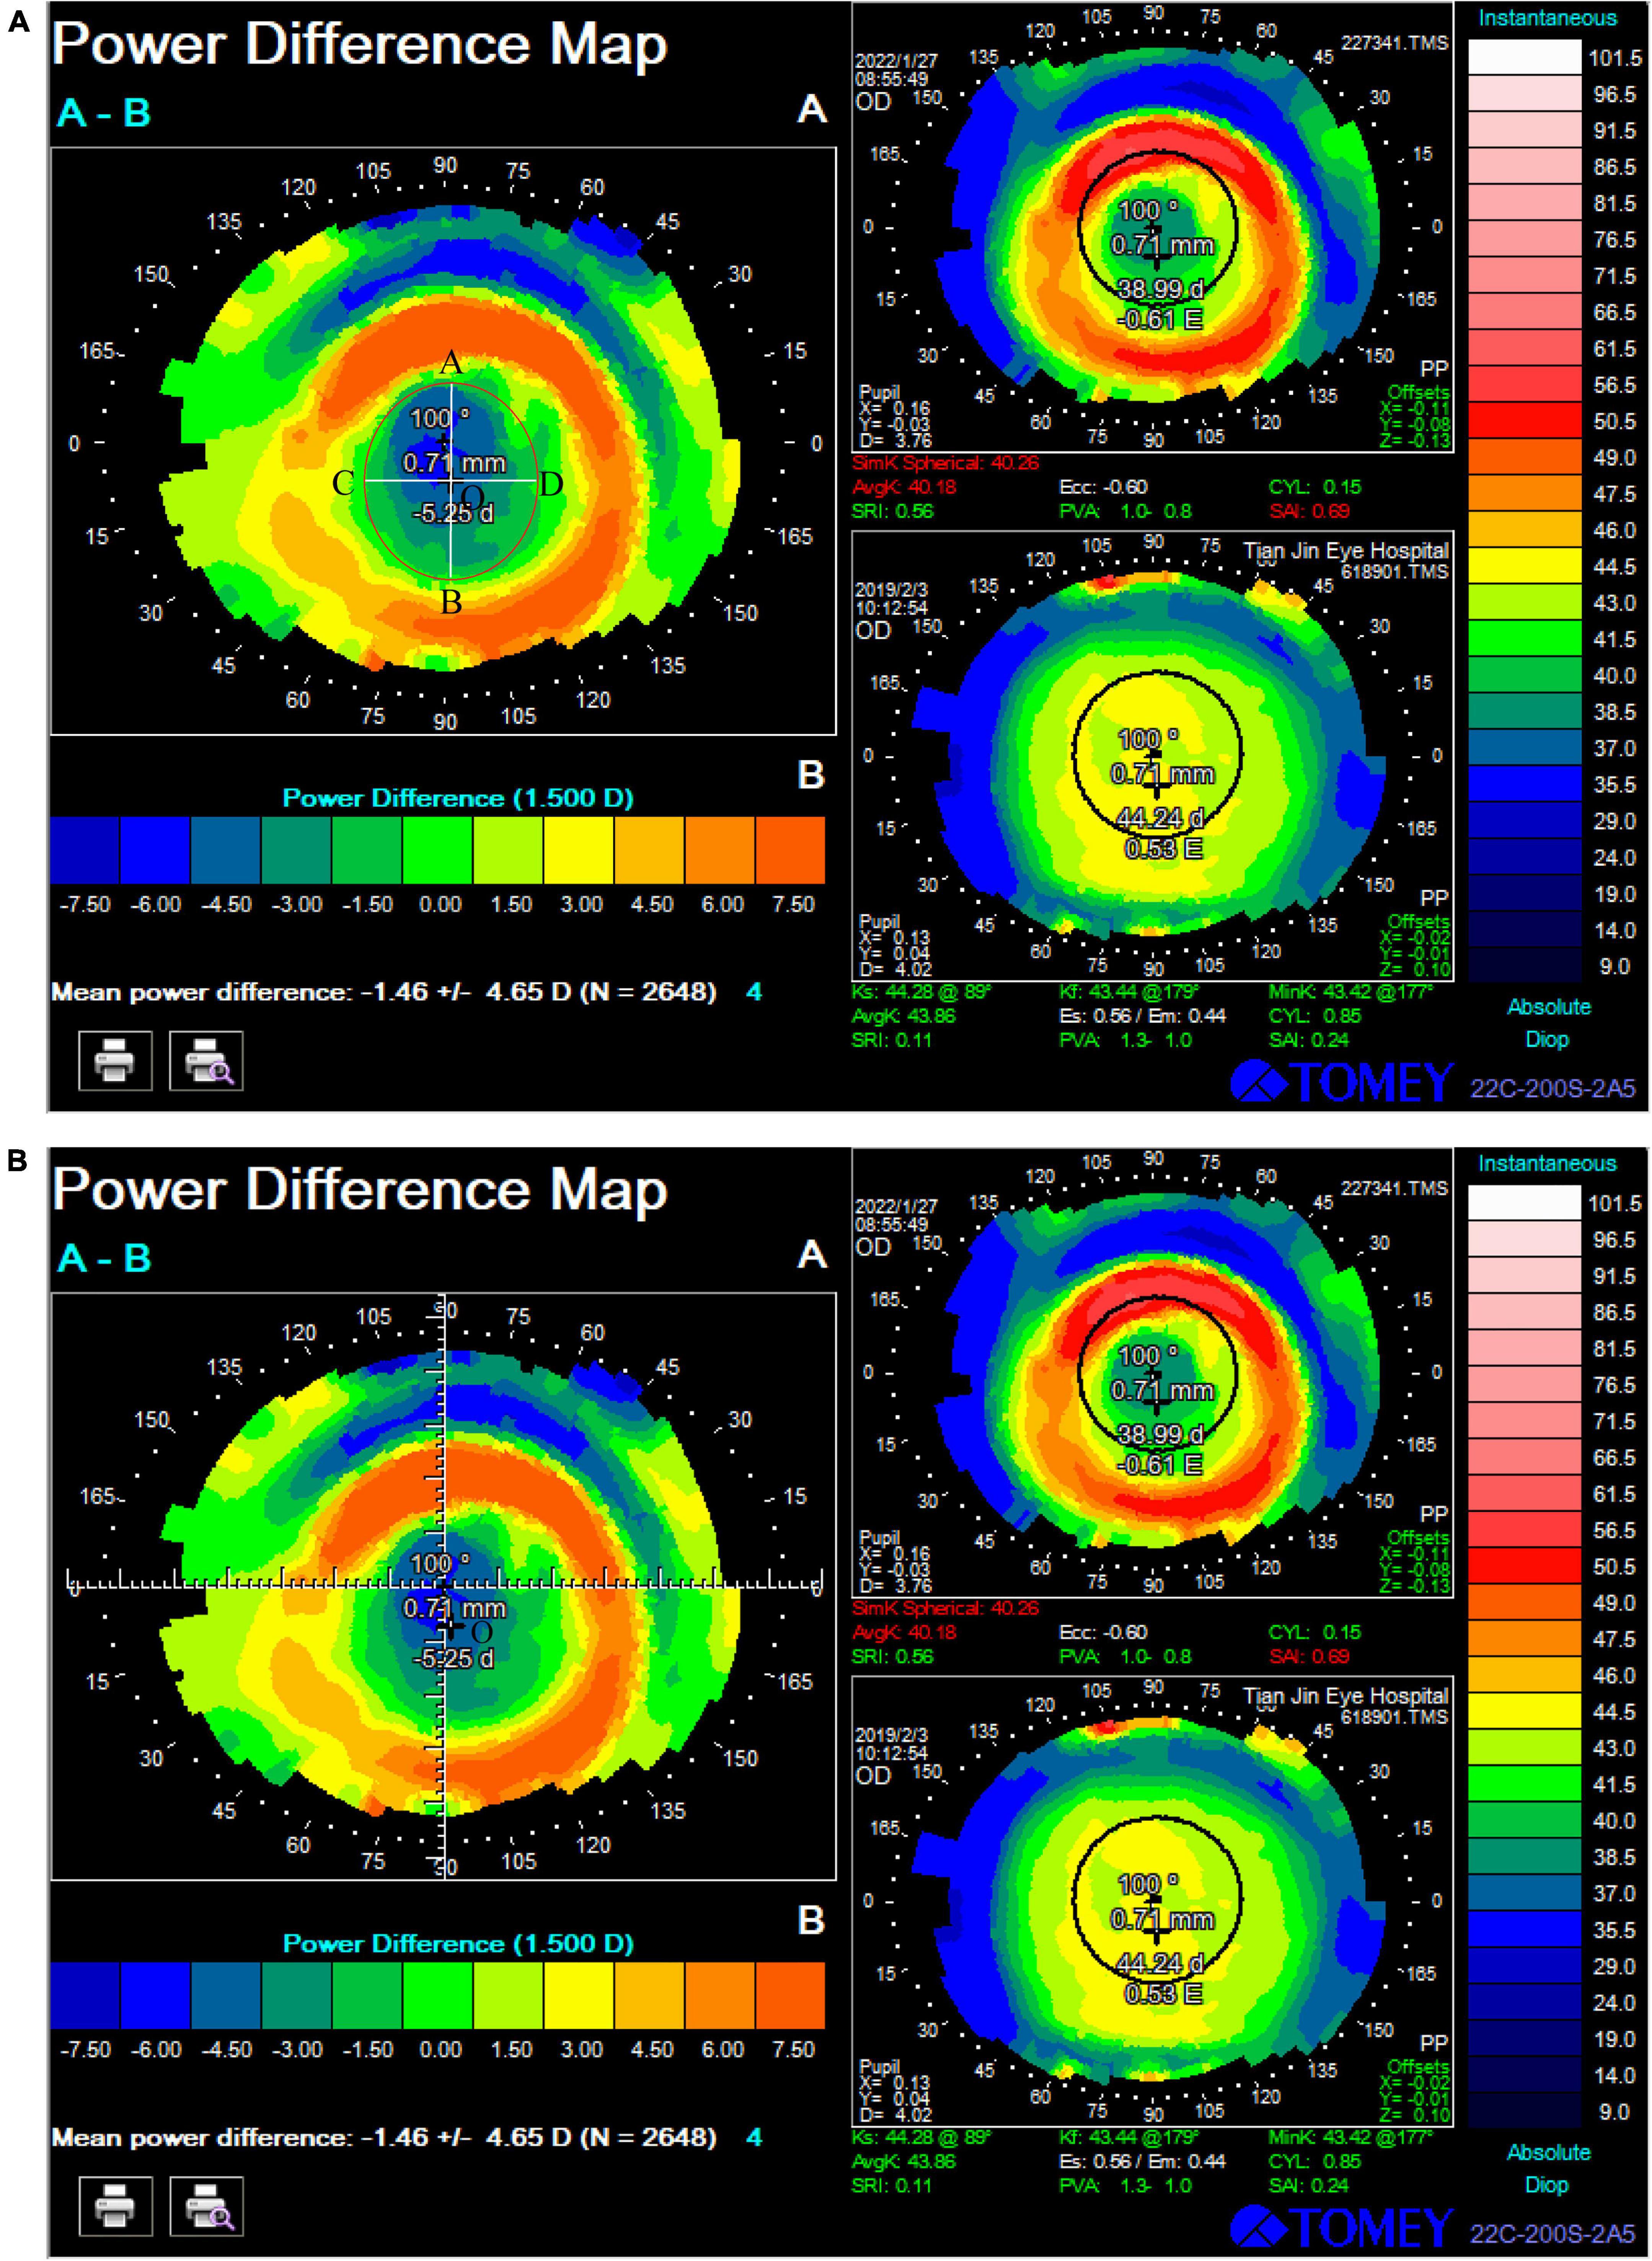Click the Diop unit label in figure panel B

[x=1547, y=2184]
